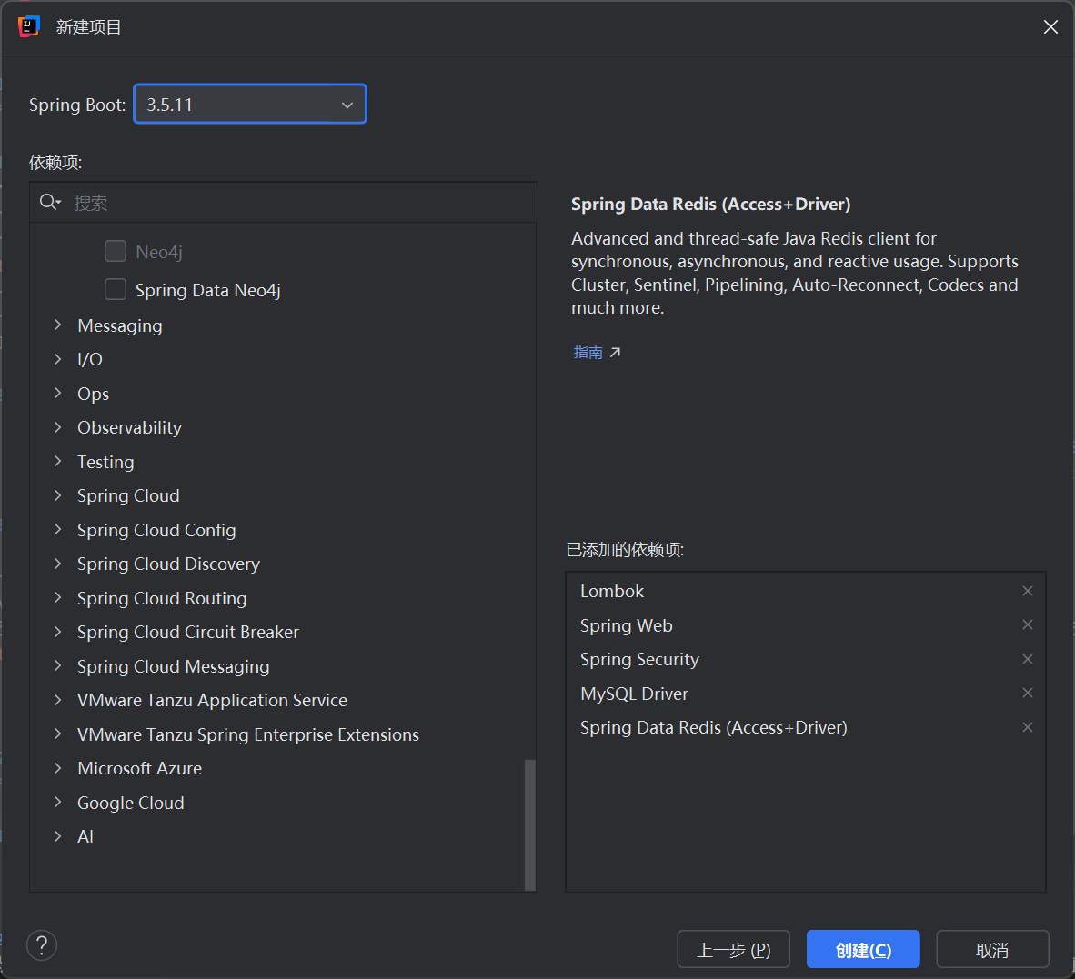The image size is (1075, 979).
Task: Click the search magnifier icon
Action: point(50,202)
